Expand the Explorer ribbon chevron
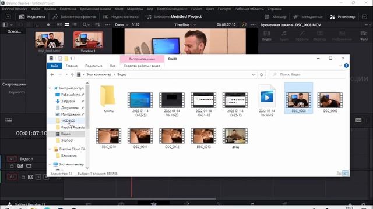The image size is (373, 209). 340,66
